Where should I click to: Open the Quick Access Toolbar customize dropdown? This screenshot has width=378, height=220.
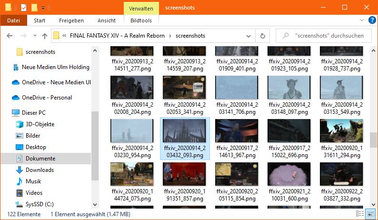pos(43,8)
